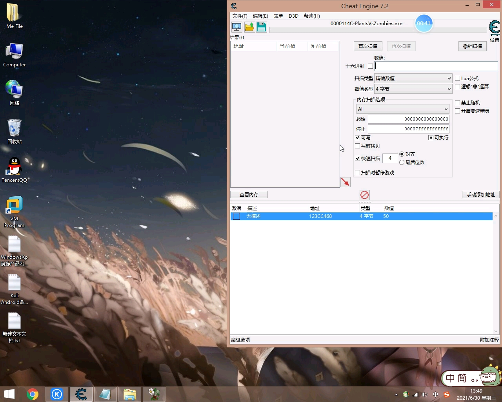Enable 扫描时暂停游戏 checkbox
Viewport: 502px width, 402px height.
357,173
